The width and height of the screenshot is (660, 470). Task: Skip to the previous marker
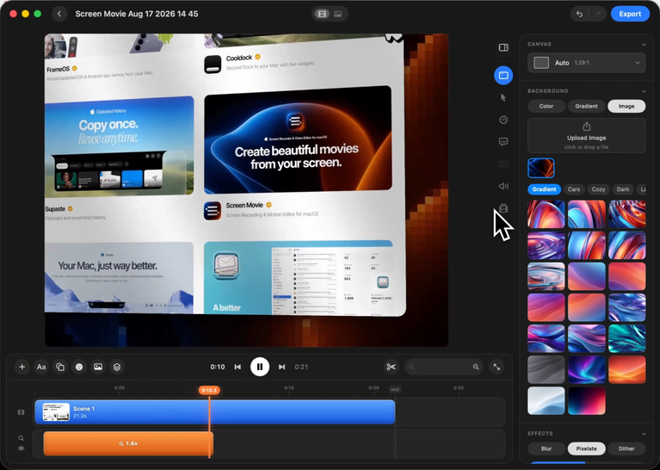237,367
